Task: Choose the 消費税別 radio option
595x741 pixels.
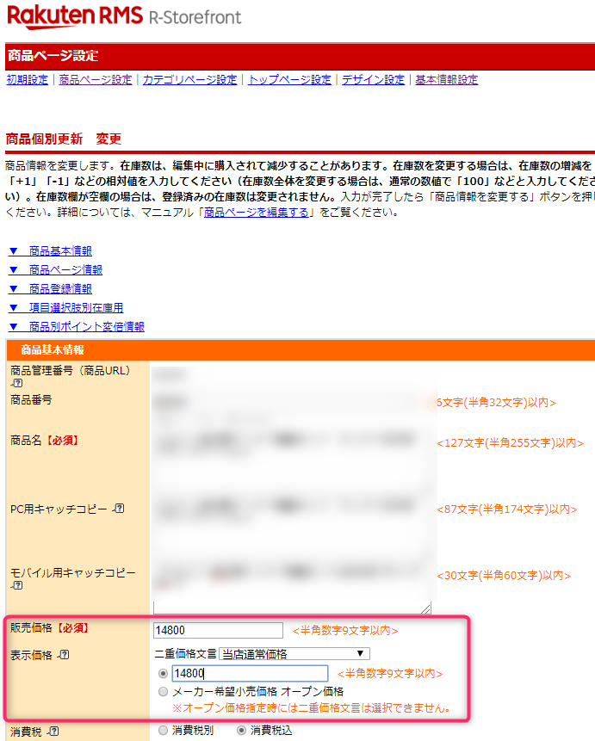Action: pos(164,730)
